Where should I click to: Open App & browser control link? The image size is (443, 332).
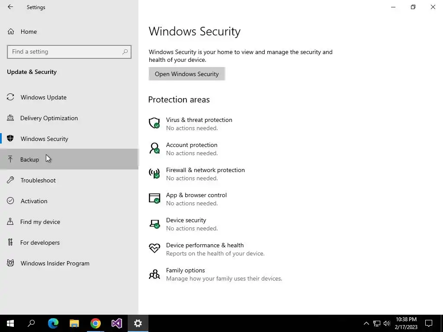(196, 195)
